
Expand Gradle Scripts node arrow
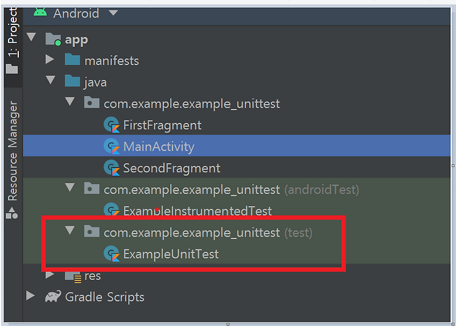click(x=30, y=296)
